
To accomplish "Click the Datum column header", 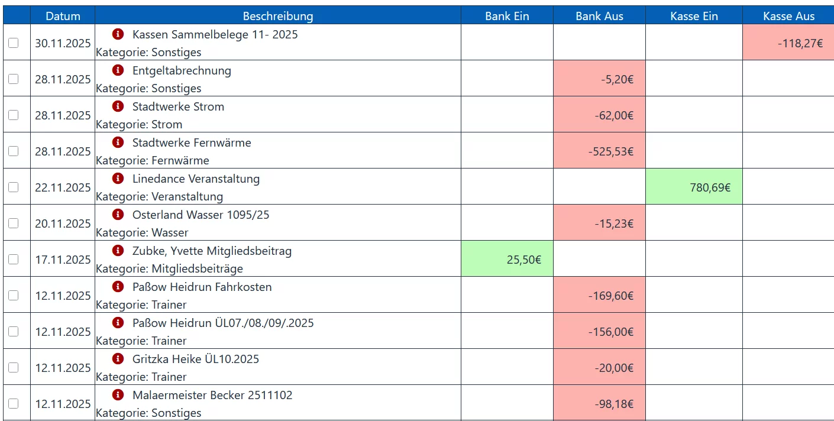I will [x=63, y=16].
